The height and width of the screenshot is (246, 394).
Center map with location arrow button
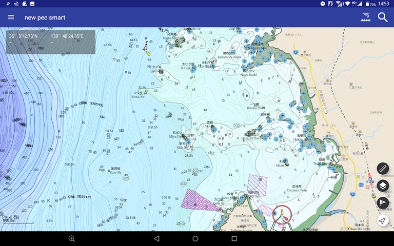[383, 220]
